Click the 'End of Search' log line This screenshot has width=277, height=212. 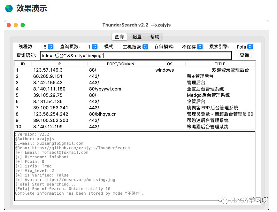[63, 189]
